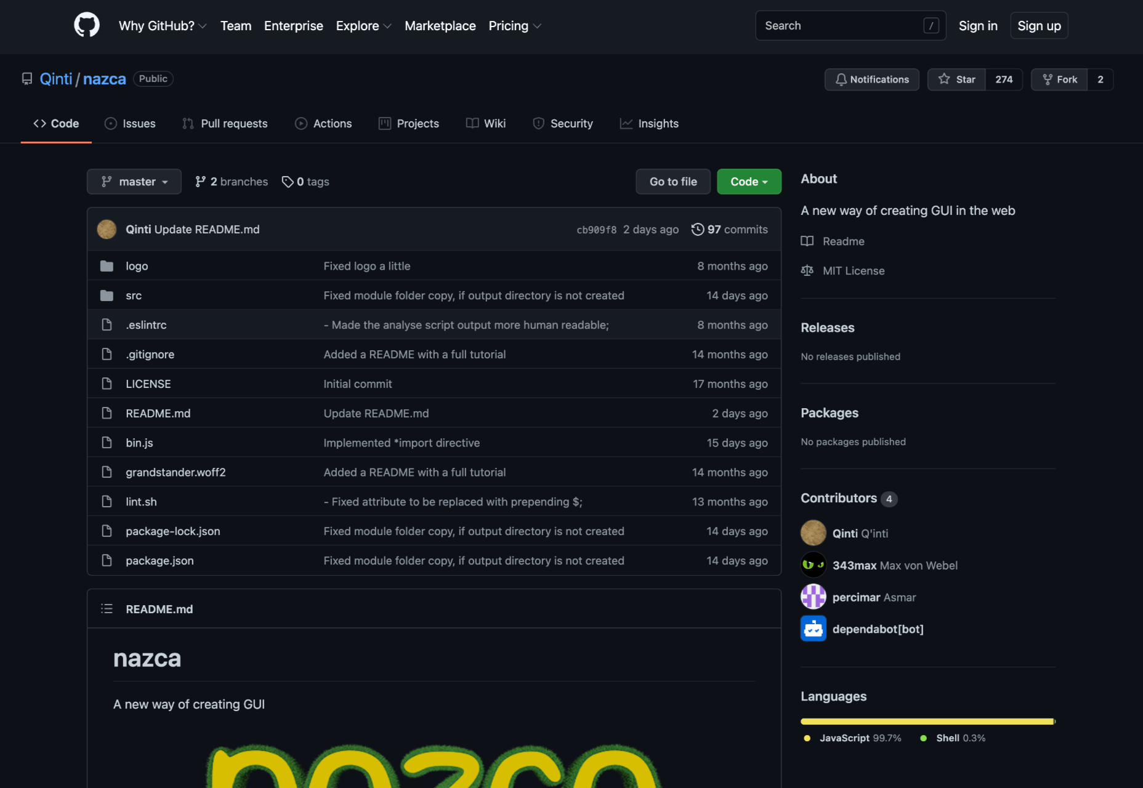This screenshot has height=788, width=1143.
Task: Click the 'Fixed logo a little' commit message
Action: click(x=367, y=266)
